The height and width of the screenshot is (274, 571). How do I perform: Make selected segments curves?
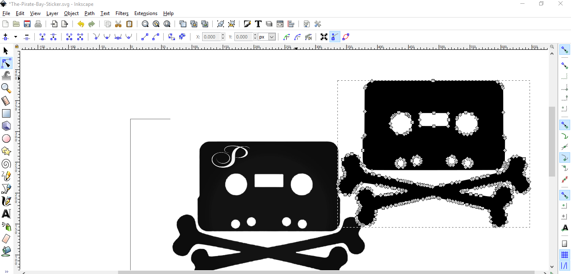155,37
